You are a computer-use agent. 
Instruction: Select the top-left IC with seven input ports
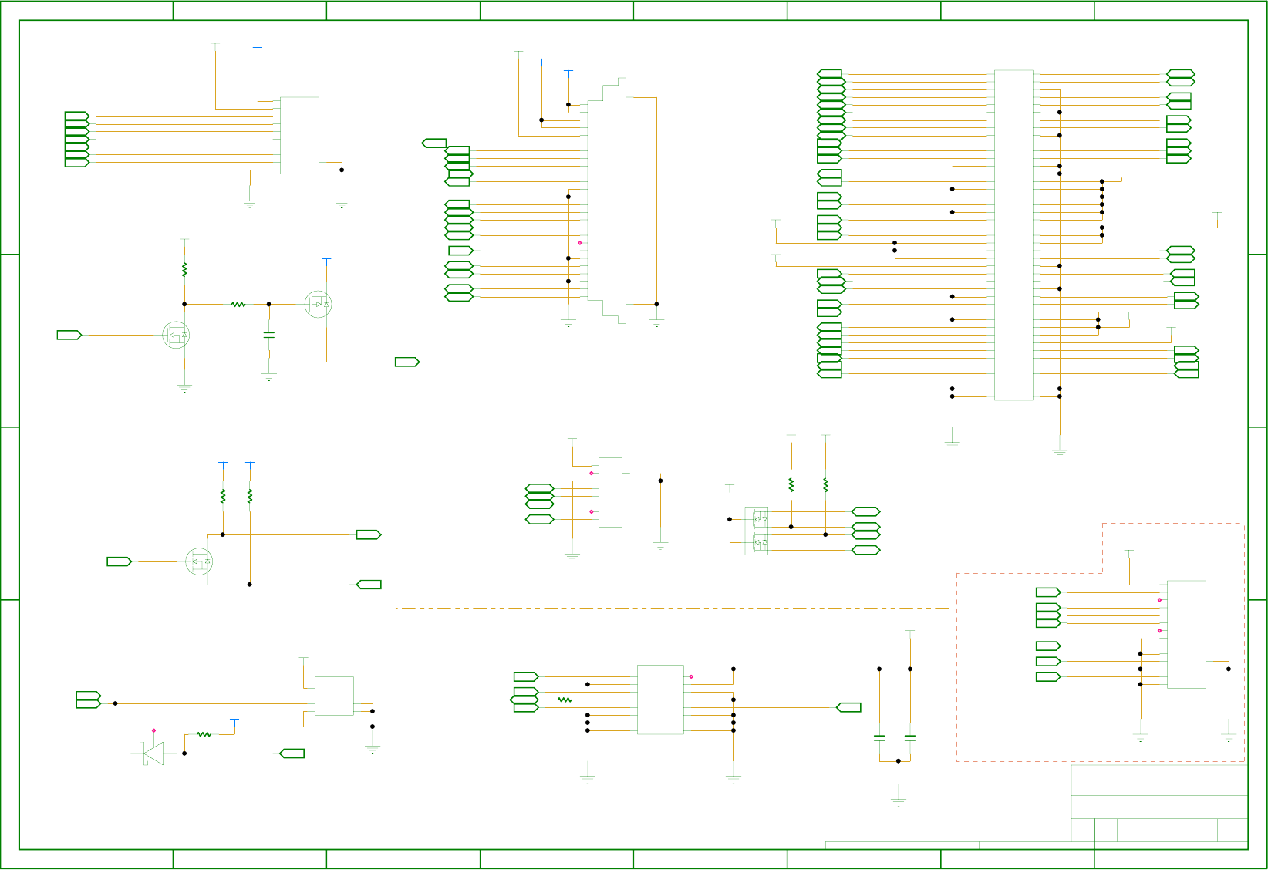pyautogui.click(x=299, y=136)
